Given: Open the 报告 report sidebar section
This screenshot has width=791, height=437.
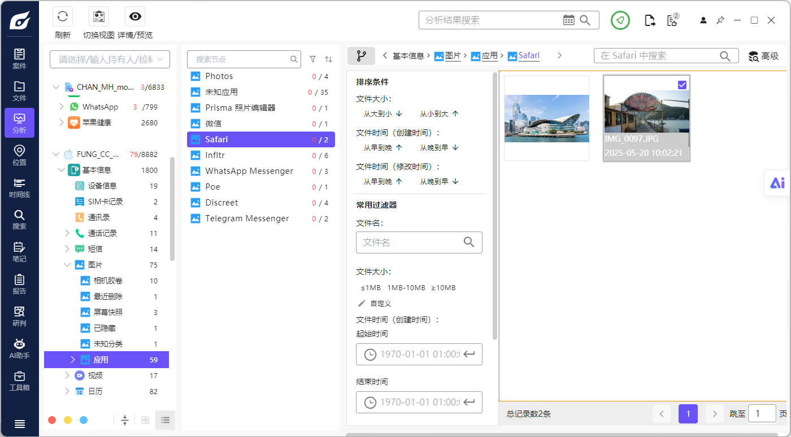Looking at the screenshot, I should click(19, 283).
